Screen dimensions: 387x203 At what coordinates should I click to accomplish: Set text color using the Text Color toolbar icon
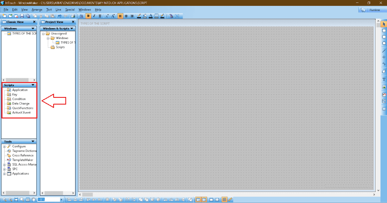click(x=151, y=16)
